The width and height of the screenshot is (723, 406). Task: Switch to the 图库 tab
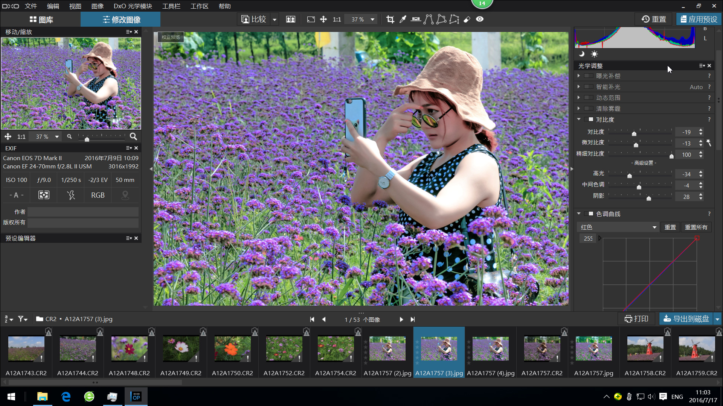point(41,19)
